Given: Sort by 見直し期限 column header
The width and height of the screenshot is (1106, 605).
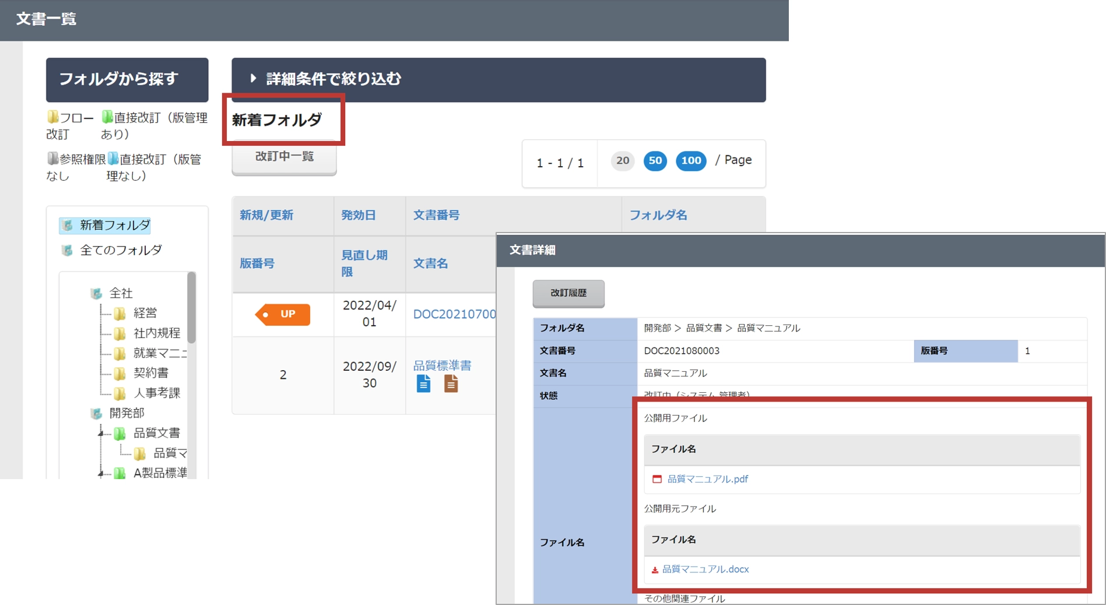Looking at the screenshot, I should (x=364, y=263).
